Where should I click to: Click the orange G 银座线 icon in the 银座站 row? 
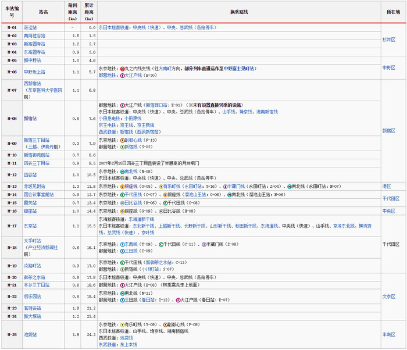click(123, 212)
